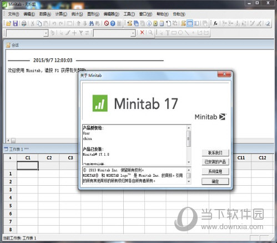Maximize the Minitab main window
Viewport: 277px width, 243px height.
[x=257, y=3]
